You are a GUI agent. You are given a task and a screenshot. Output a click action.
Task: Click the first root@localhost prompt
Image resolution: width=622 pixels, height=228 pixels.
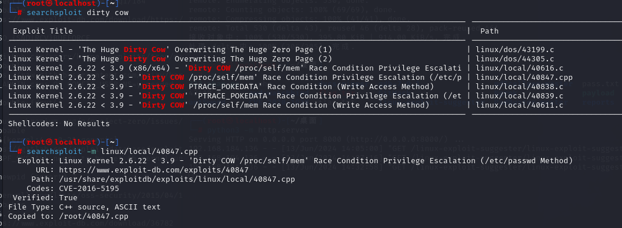64,3
